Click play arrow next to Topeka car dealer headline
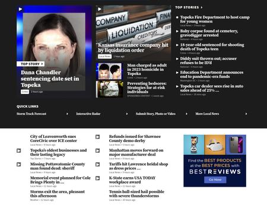Viewport: 267px width, 214px height. click(x=177, y=86)
